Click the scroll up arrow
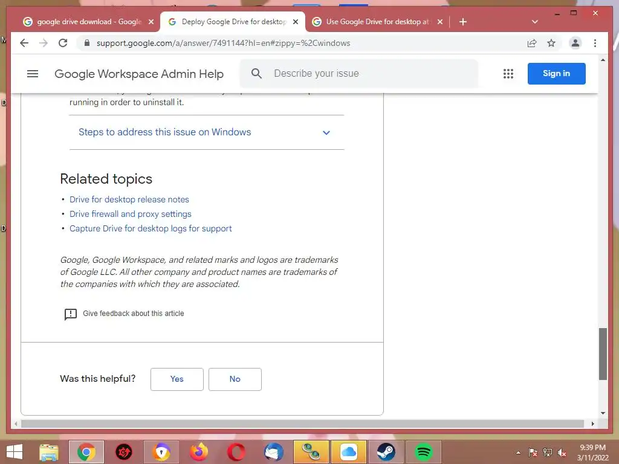Viewport: 619px width, 464px height. pyautogui.click(x=603, y=60)
